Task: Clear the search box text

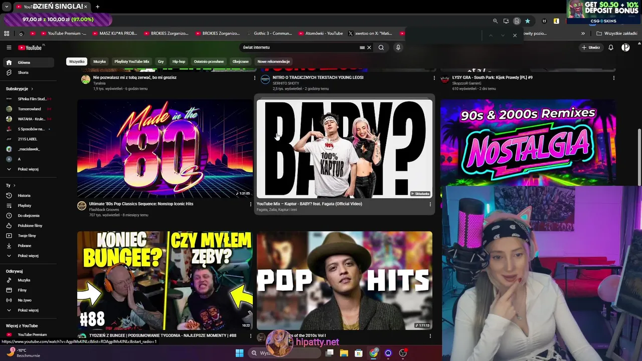Action: pos(369,48)
